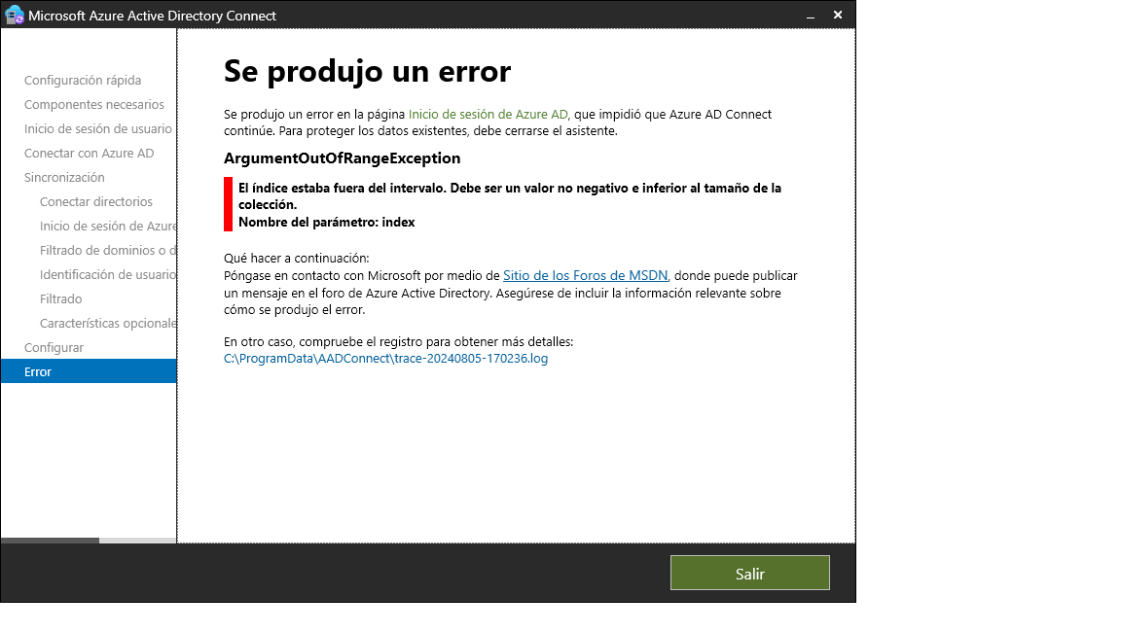Select the Sincronización step
The width and height of the screenshot is (1121, 630).
[x=64, y=177]
